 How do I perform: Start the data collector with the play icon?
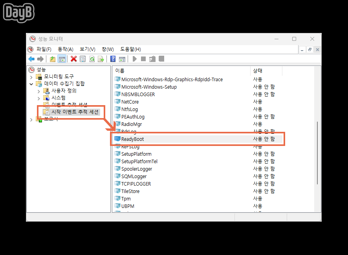point(134,59)
